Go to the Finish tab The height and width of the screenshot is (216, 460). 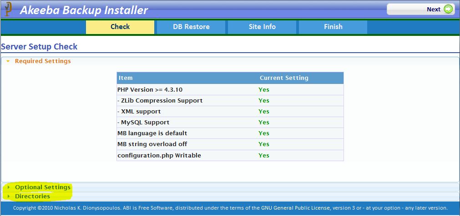click(x=333, y=27)
